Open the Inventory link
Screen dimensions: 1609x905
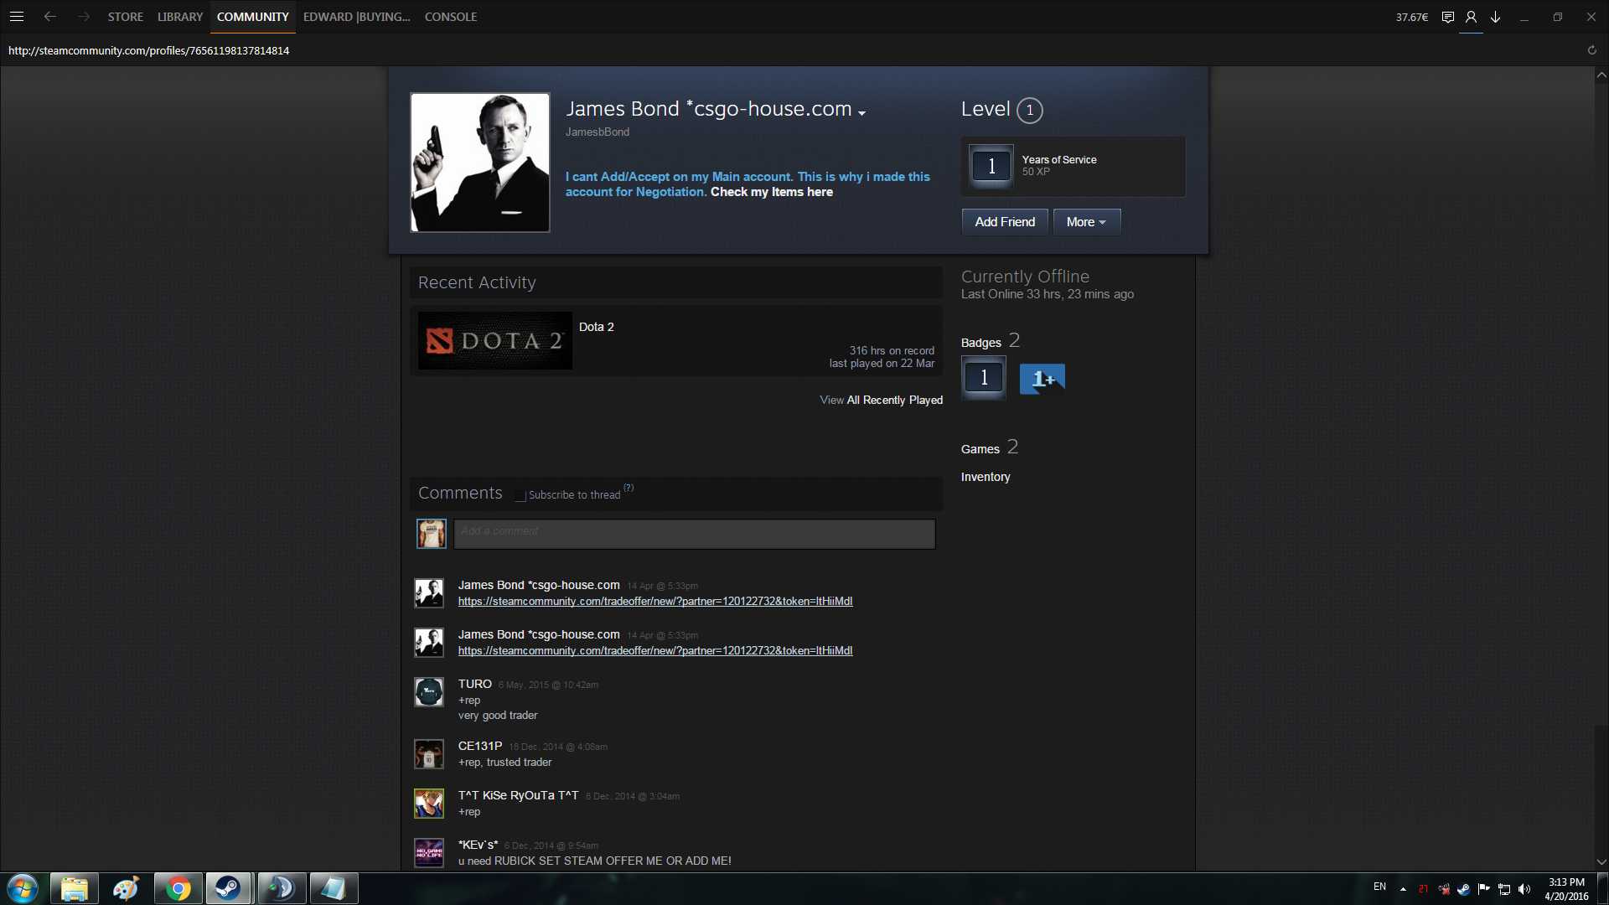coord(985,477)
